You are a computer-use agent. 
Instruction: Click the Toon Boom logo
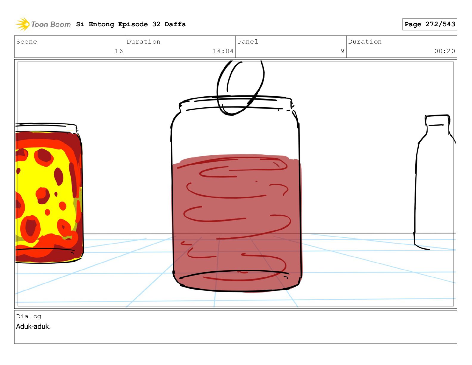pyautogui.click(x=43, y=24)
